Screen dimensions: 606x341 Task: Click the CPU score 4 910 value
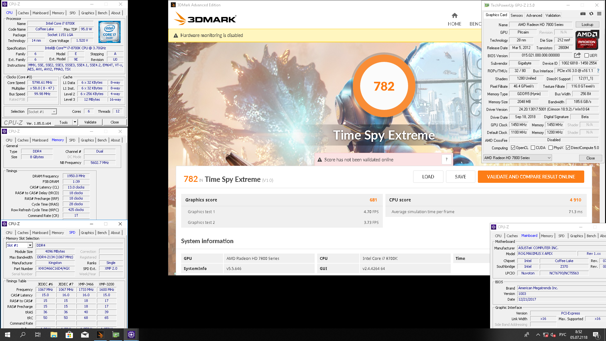[x=575, y=200]
